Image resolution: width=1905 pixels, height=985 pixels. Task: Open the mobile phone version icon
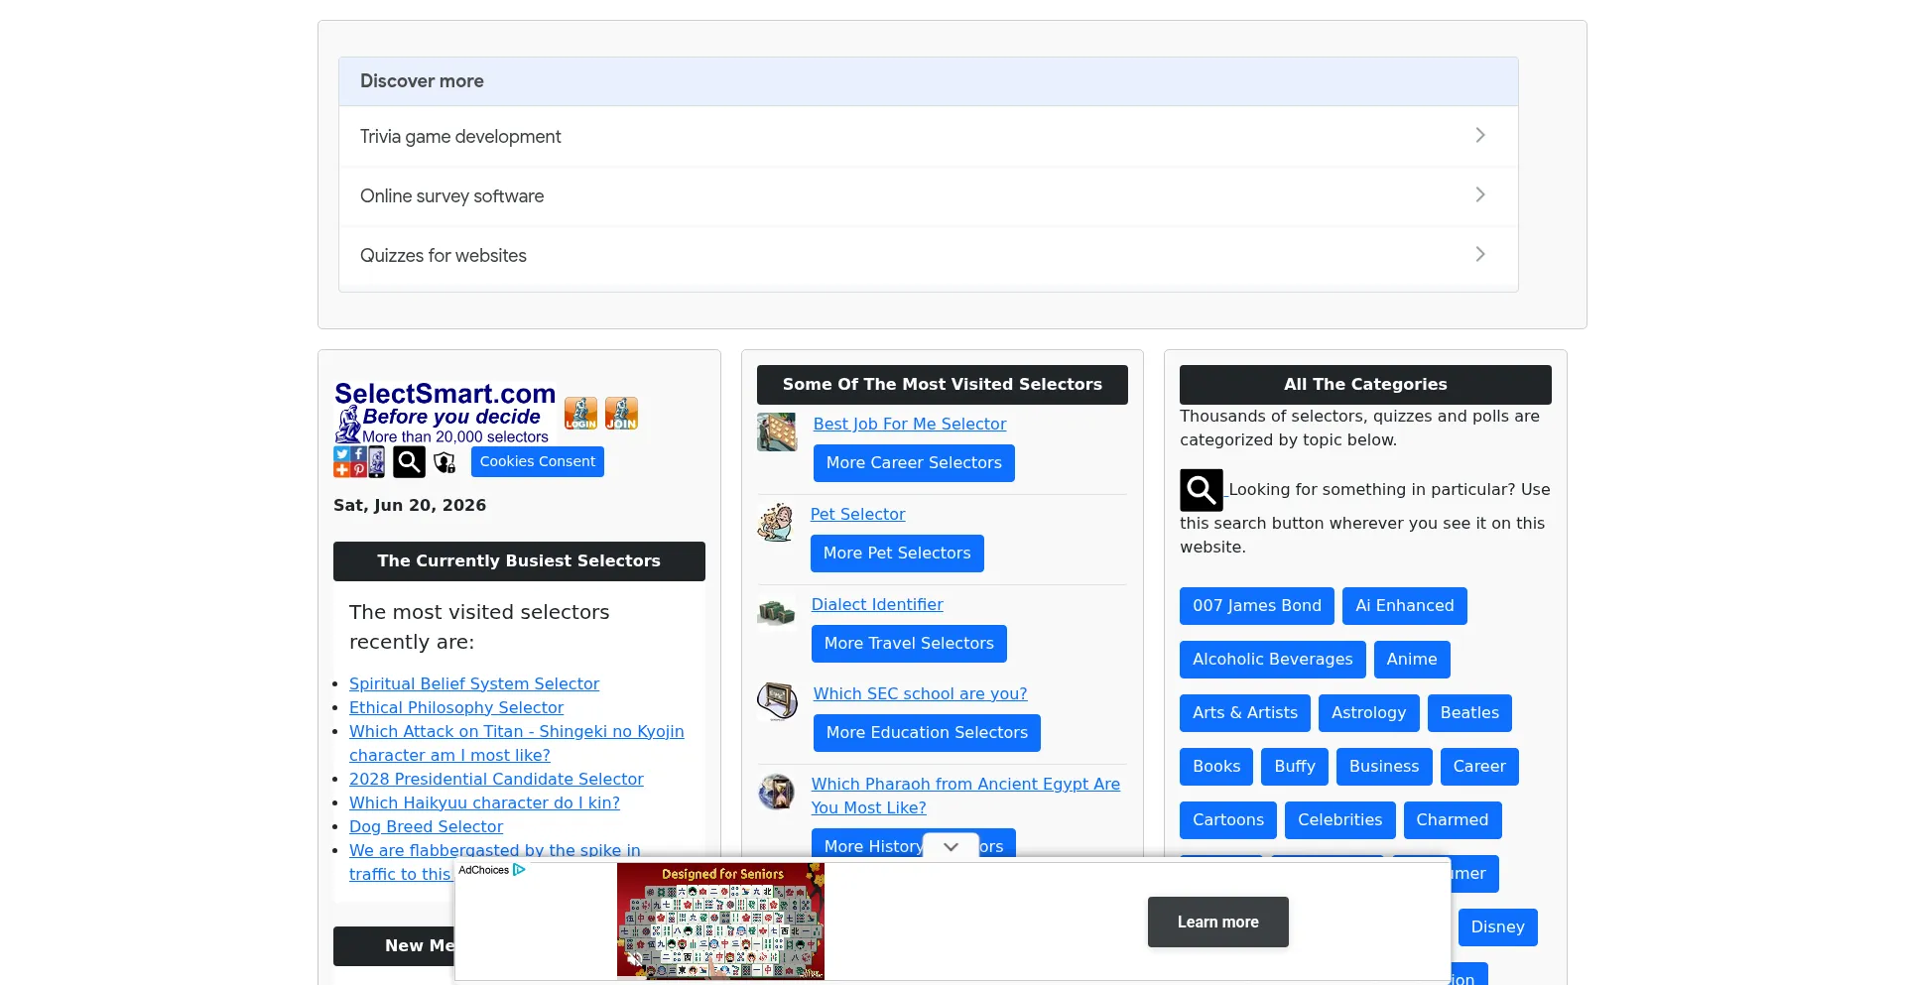tap(377, 461)
